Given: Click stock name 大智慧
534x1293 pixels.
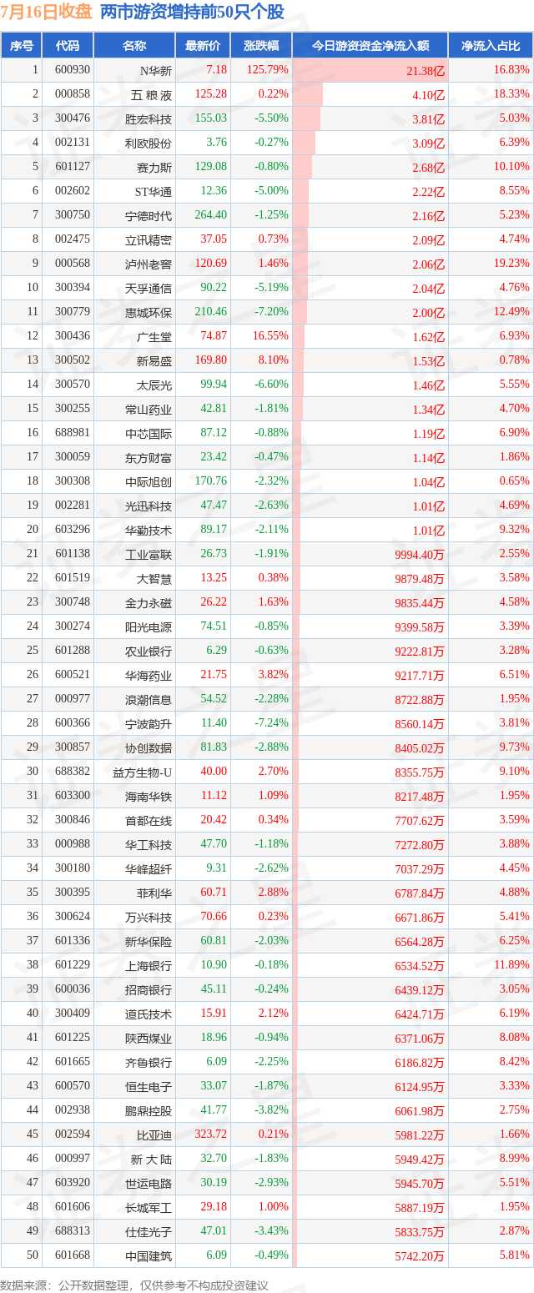Looking at the screenshot, I should click(156, 579).
